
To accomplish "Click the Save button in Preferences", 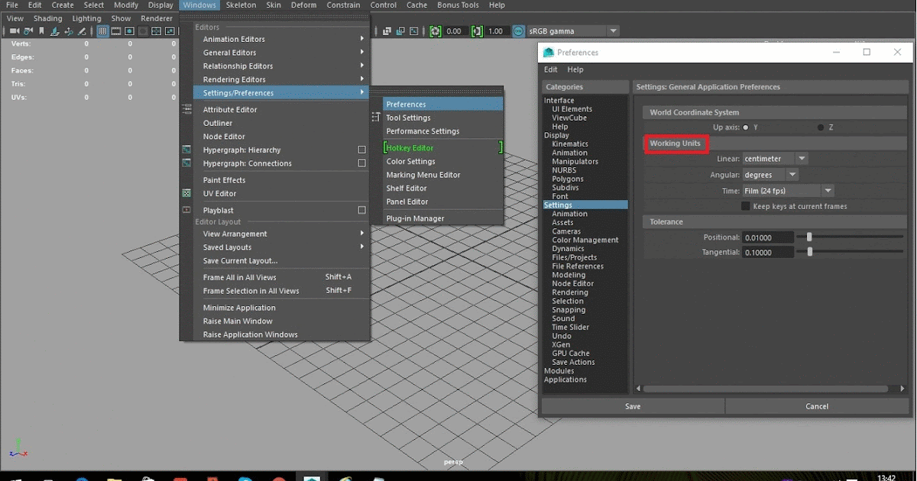I will [x=632, y=406].
